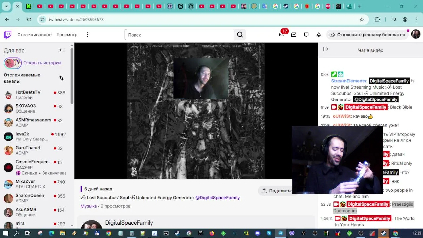Image resolution: width=423 pixels, height=238 pixels.
Task: Open notifications inbox with 17 badge
Action: [x=282, y=34]
